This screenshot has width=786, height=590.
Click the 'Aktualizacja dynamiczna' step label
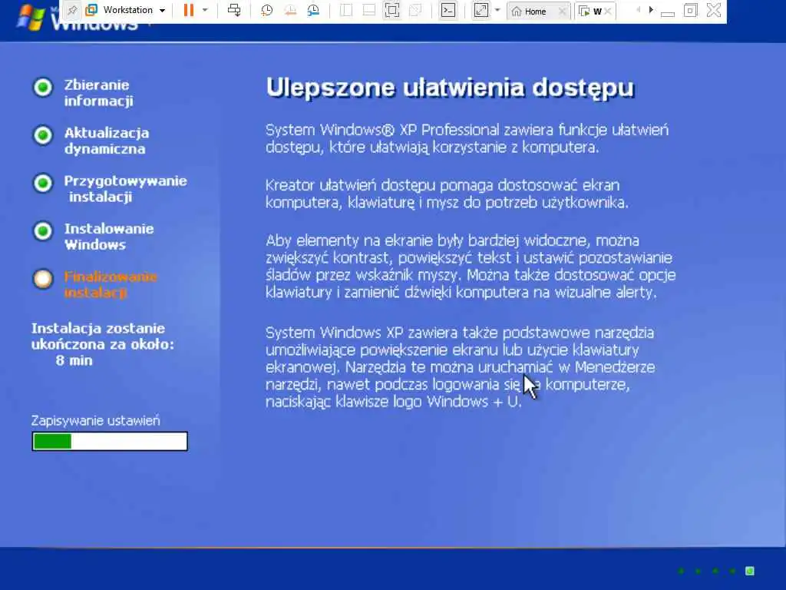click(106, 141)
